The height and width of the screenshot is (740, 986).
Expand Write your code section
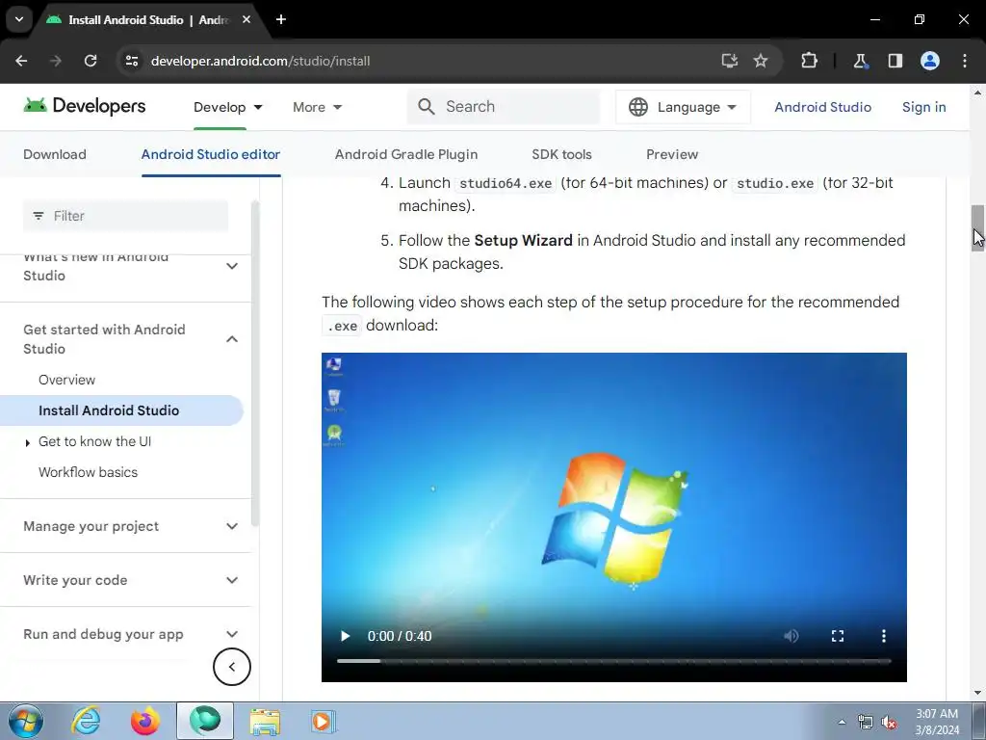(x=232, y=580)
